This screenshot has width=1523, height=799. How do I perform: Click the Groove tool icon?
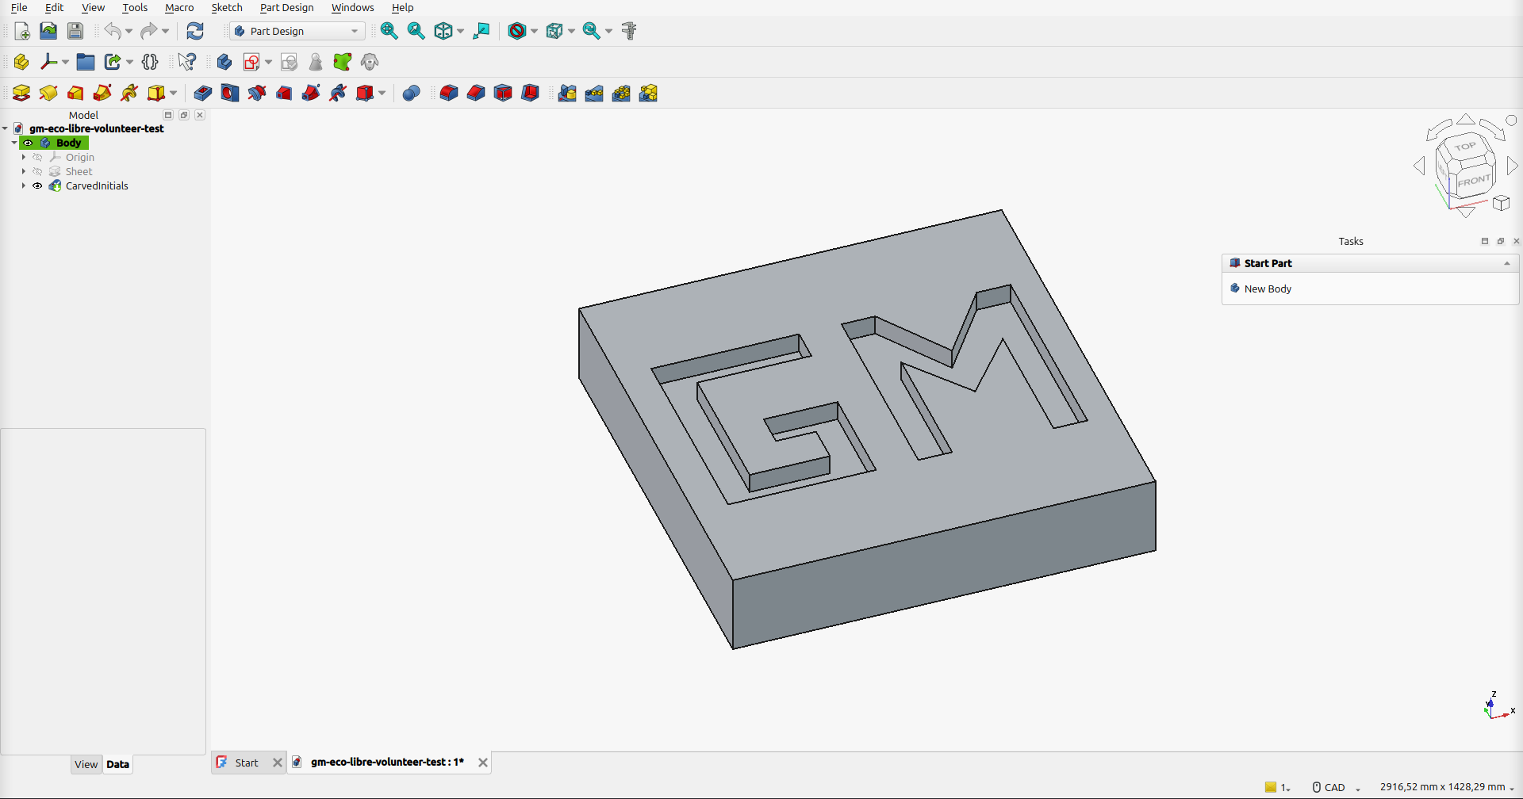(x=257, y=94)
